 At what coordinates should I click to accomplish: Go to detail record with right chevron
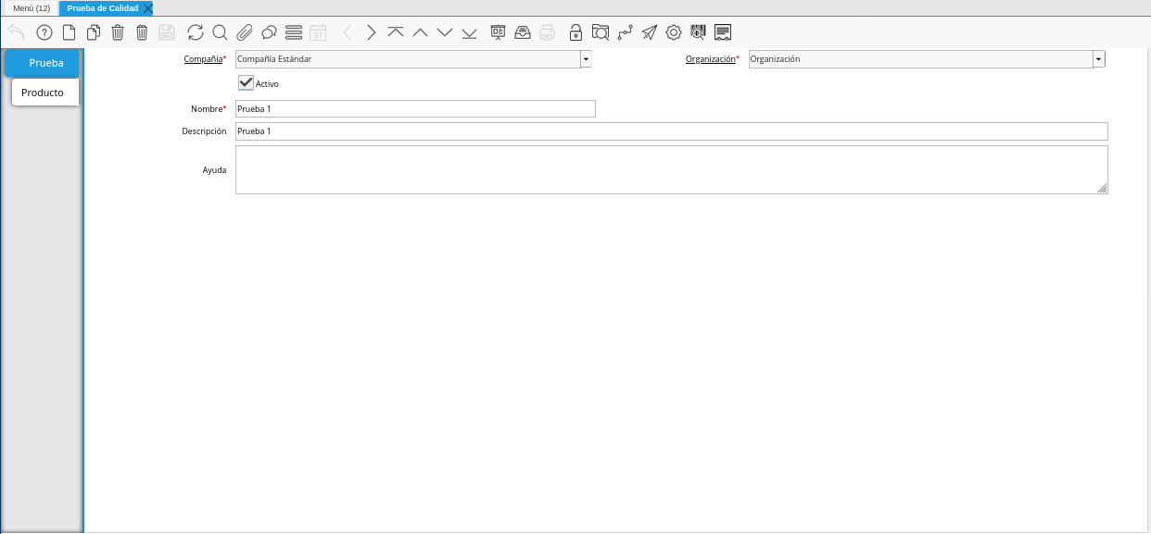(372, 32)
